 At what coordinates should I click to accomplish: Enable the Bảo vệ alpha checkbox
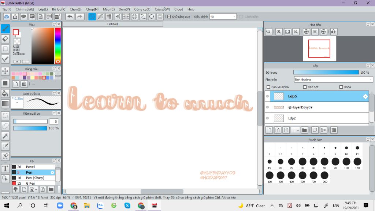coord(268,87)
